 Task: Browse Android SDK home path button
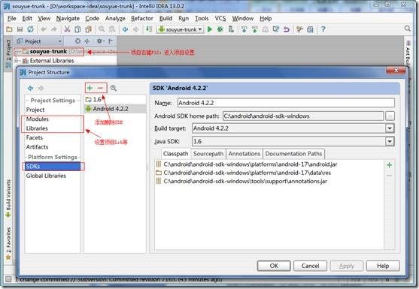[390, 116]
